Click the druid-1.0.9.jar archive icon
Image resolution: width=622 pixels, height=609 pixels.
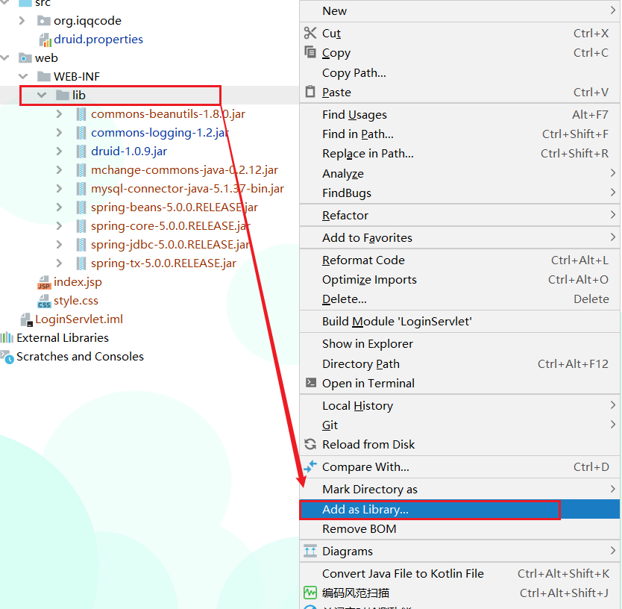tap(81, 152)
